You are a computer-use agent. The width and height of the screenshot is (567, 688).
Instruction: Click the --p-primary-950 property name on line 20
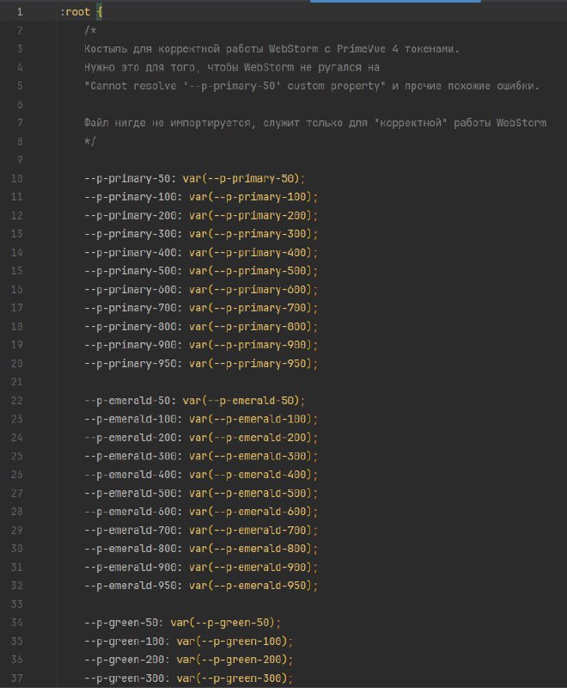(130, 363)
